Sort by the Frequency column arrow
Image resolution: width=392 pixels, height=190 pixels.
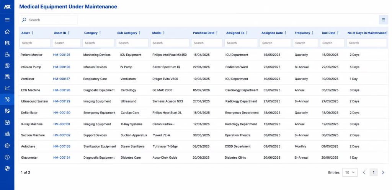[x=312, y=33]
